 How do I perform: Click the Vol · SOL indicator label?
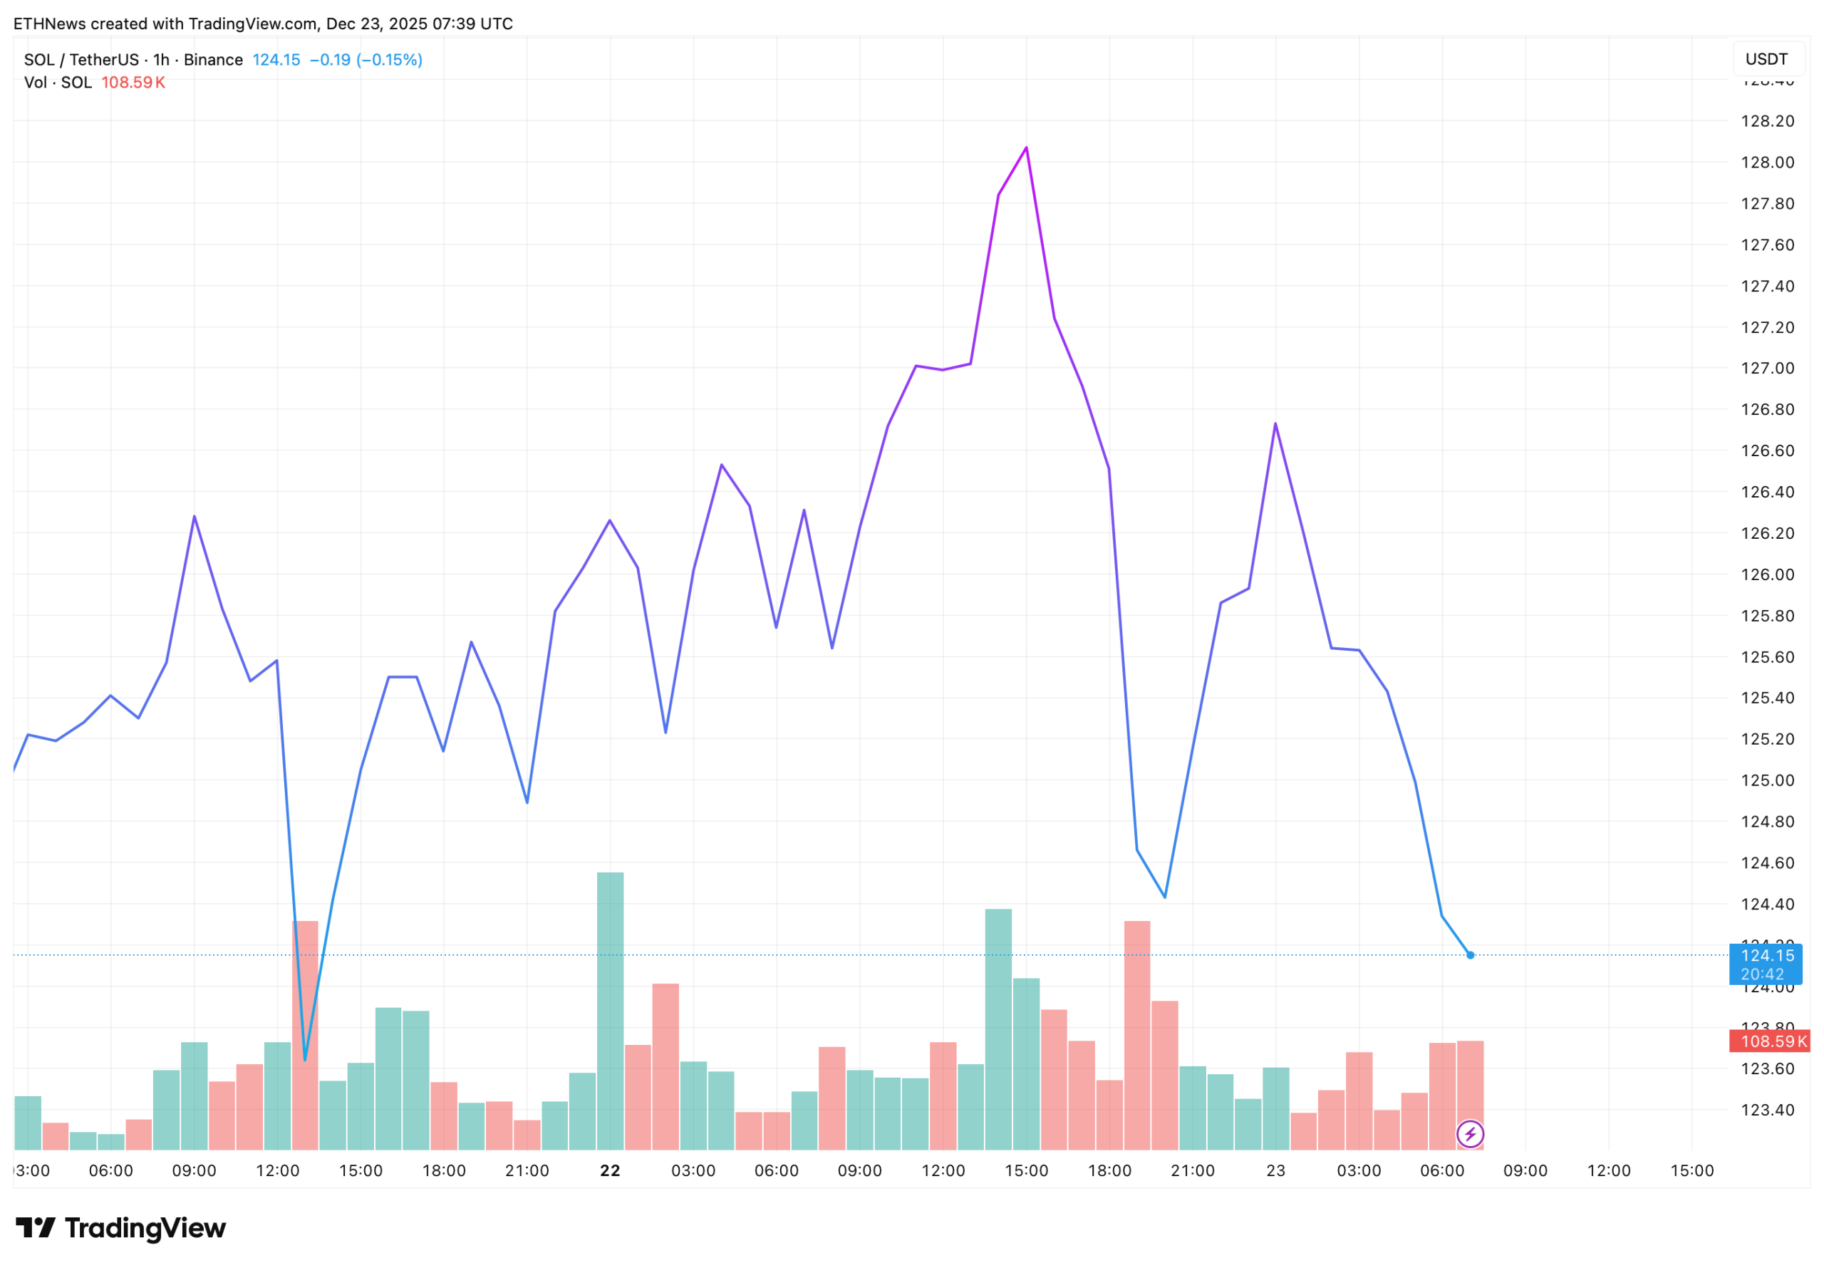point(58,83)
